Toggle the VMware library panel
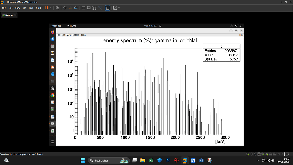The height and width of the screenshot is (165, 293). tap(83, 8)
